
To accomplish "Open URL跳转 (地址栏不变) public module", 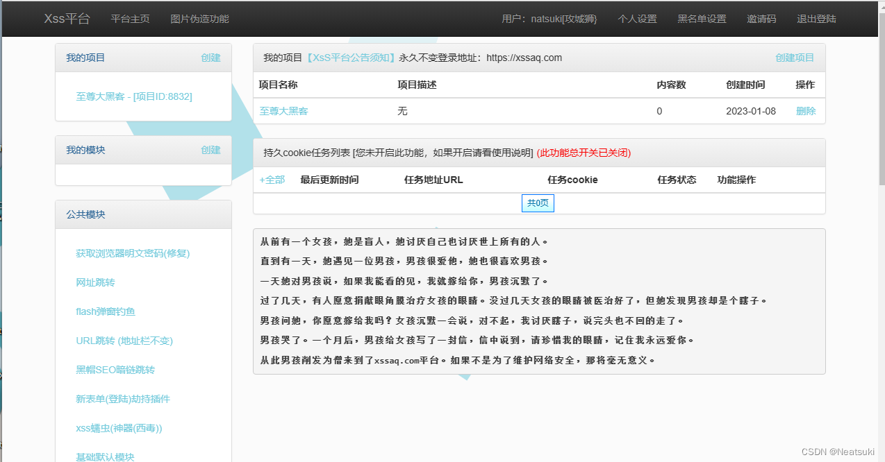I will tap(124, 341).
